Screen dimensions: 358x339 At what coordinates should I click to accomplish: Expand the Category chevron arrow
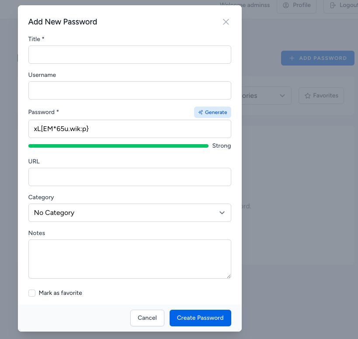pos(222,213)
